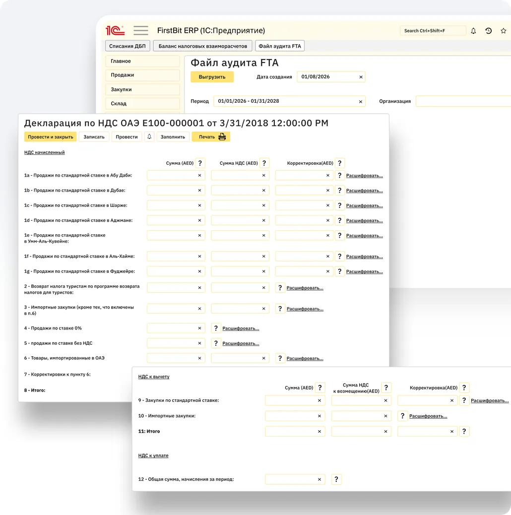Click help icon for row 1a

[340, 176]
